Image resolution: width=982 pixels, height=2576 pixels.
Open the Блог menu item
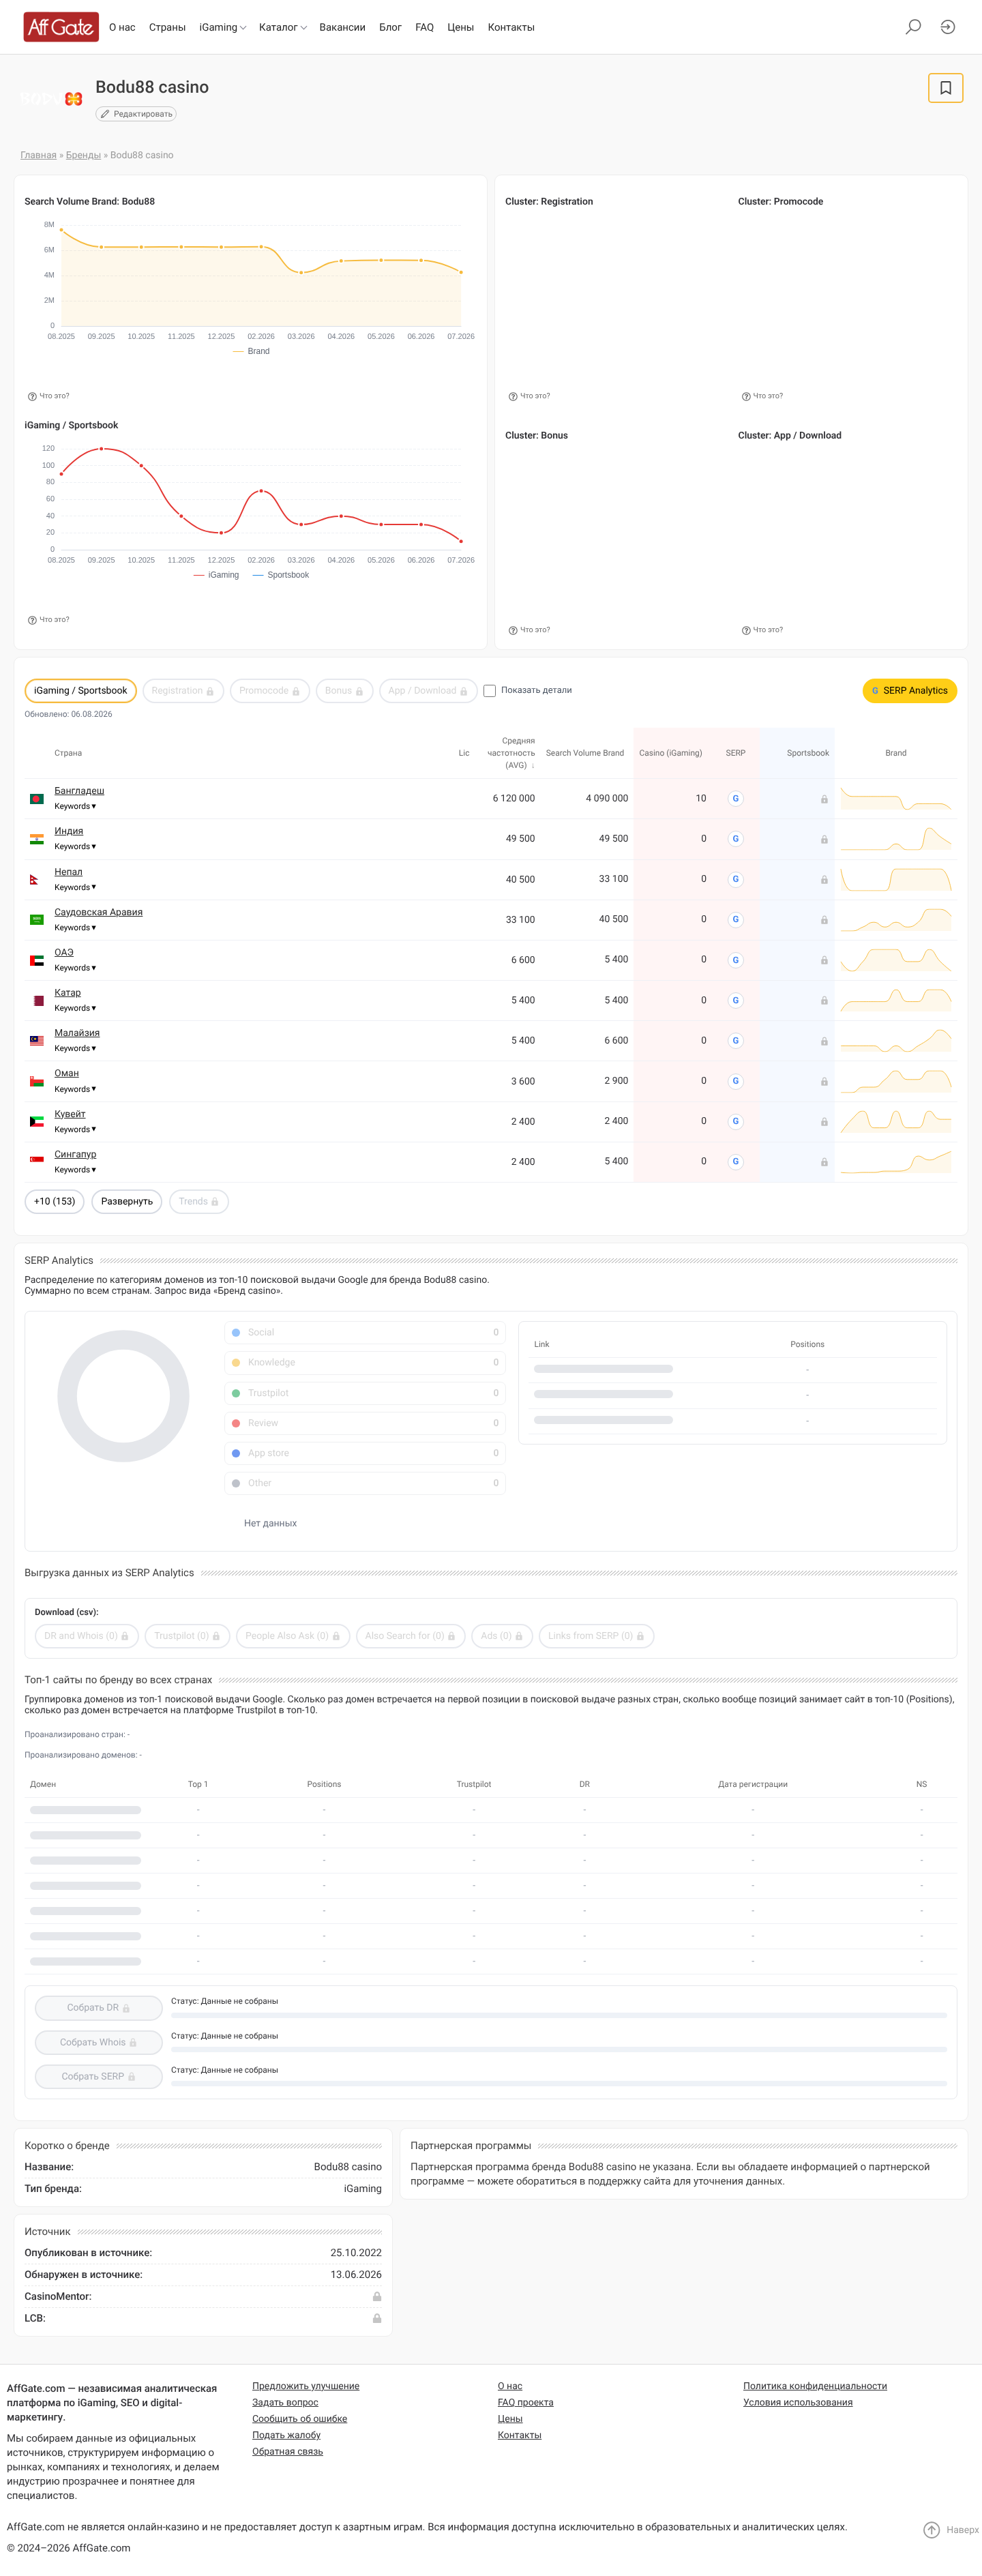[390, 27]
